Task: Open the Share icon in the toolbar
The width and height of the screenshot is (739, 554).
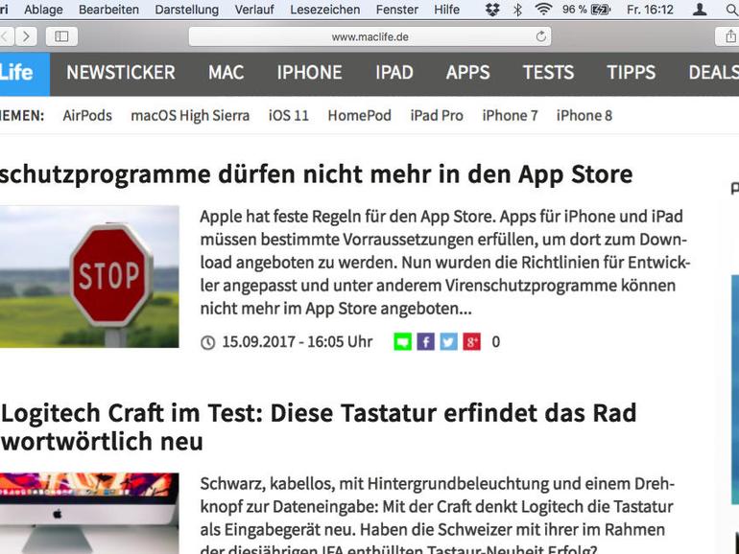Action: click(730, 36)
